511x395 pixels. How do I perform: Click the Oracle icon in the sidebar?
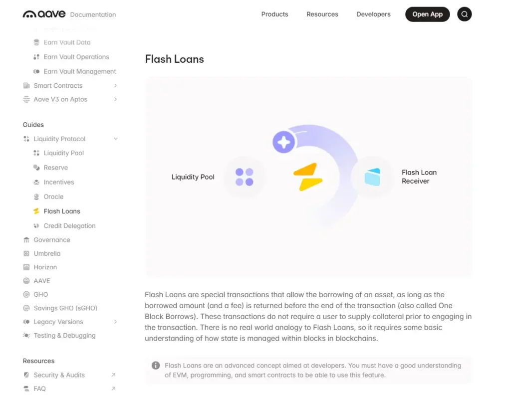click(x=36, y=197)
